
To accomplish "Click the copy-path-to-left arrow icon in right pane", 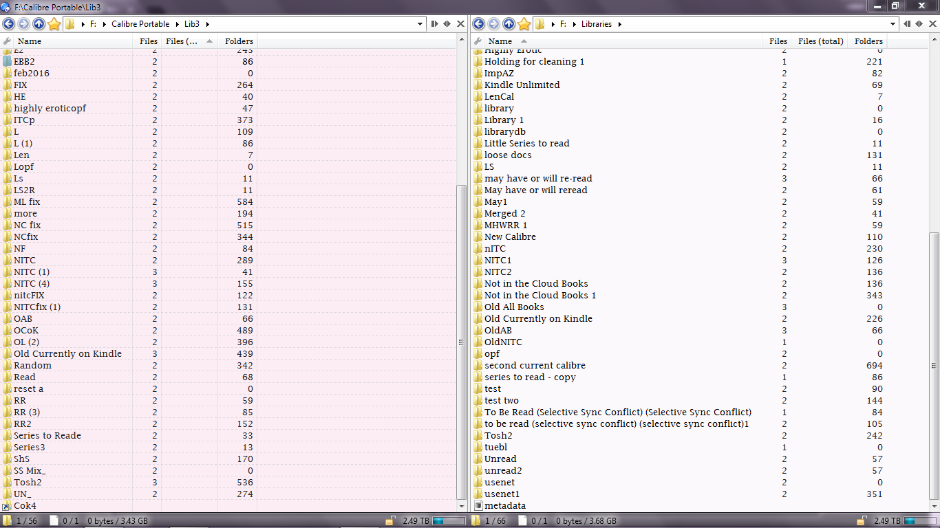I will tap(906, 24).
